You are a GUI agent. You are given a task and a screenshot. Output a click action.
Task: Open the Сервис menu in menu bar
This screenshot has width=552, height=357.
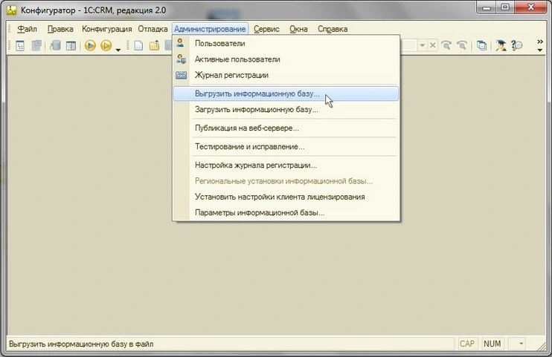(266, 29)
